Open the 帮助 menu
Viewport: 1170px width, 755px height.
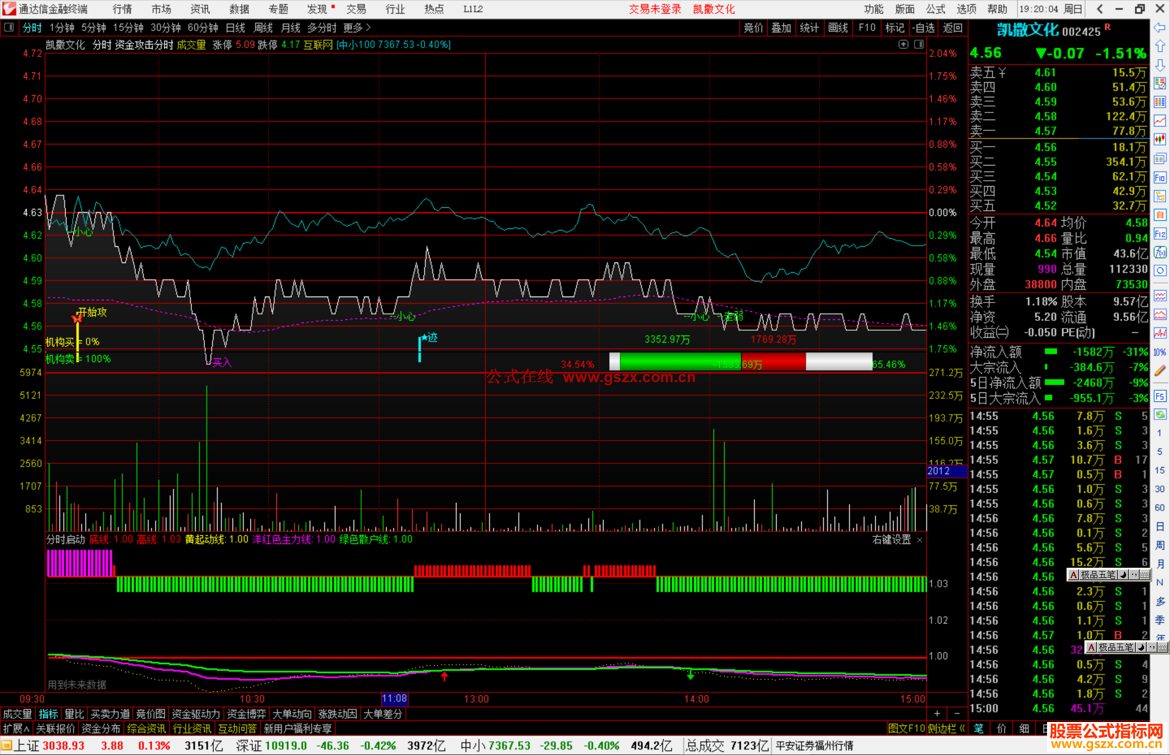click(x=997, y=9)
